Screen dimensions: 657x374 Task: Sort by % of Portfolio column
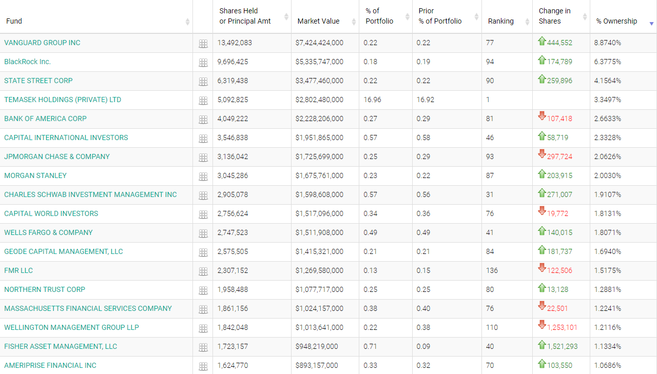[386, 17]
